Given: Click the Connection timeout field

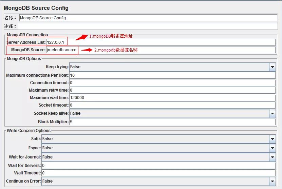Looking at the screenshot, I should pos(172,83).
